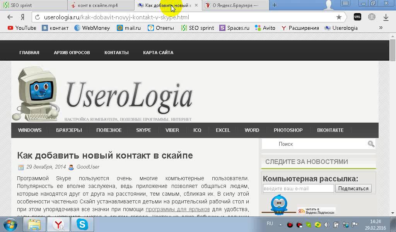Open the 'Полезное' category
Viewport: 396px width, 232px height.
click(x=109, y=130)
